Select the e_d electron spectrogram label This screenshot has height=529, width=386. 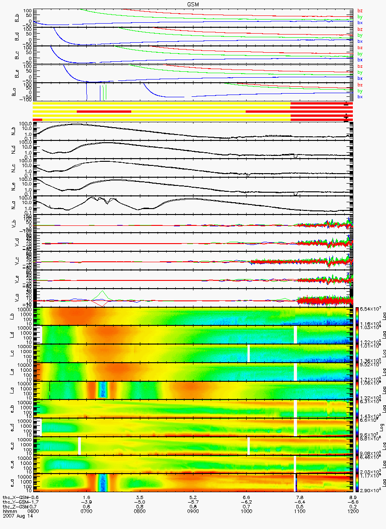click(x=12, y=428)
